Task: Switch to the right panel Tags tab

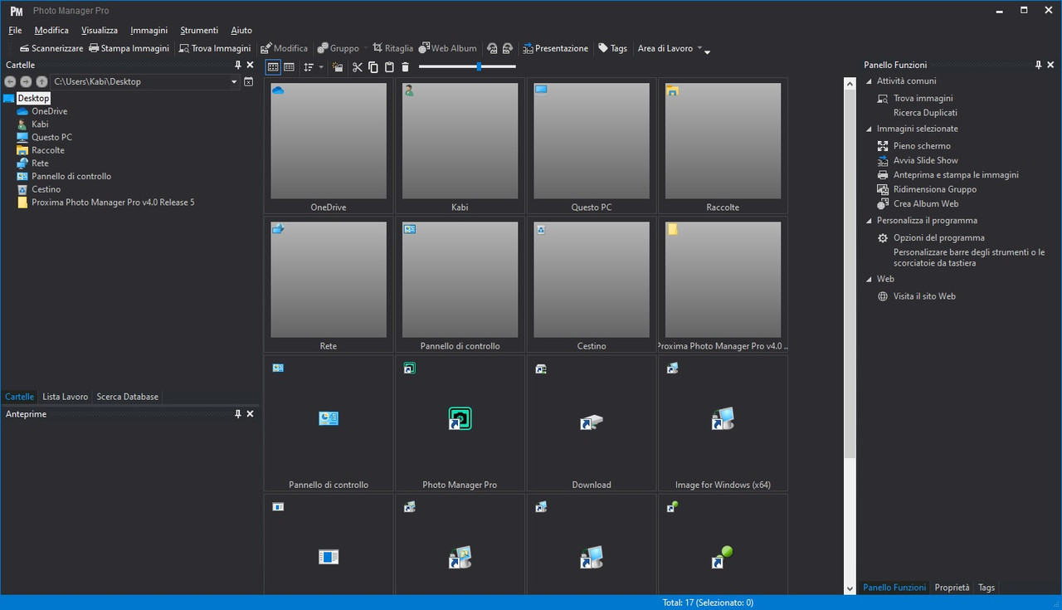Action: coord(986,588)
